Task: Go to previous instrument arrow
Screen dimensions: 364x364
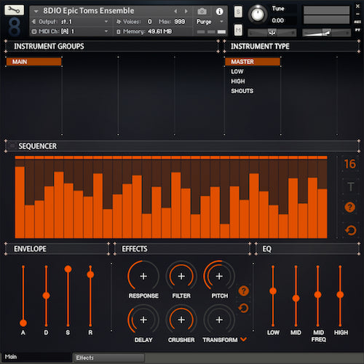Action: tap(175, 11)
